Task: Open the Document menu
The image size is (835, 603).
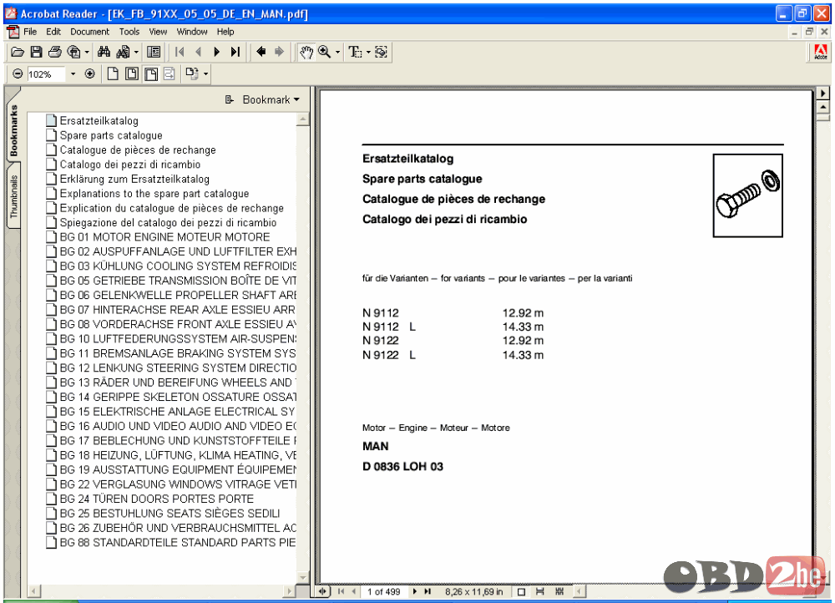Action: (89, 32)
